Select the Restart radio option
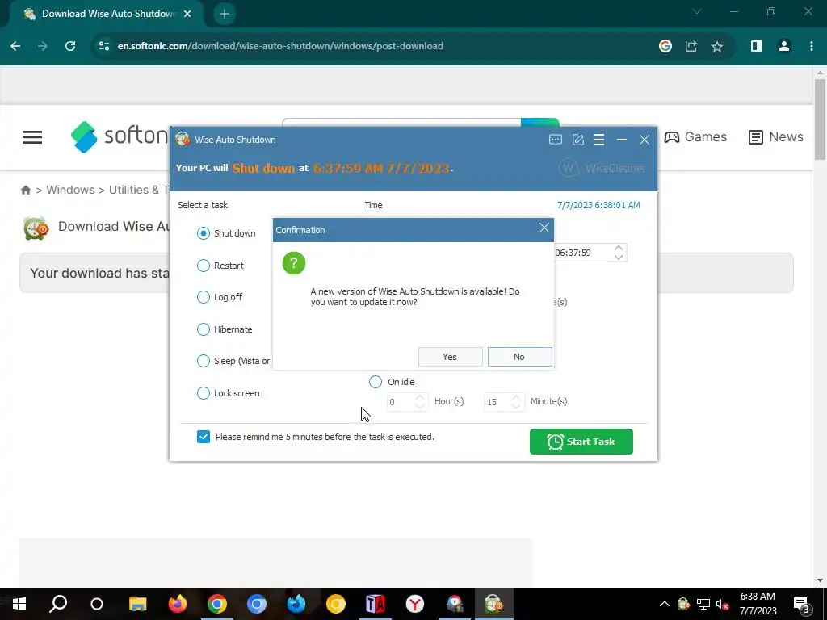The width and height of the screenshot is (827, 620). click(203, 265)
